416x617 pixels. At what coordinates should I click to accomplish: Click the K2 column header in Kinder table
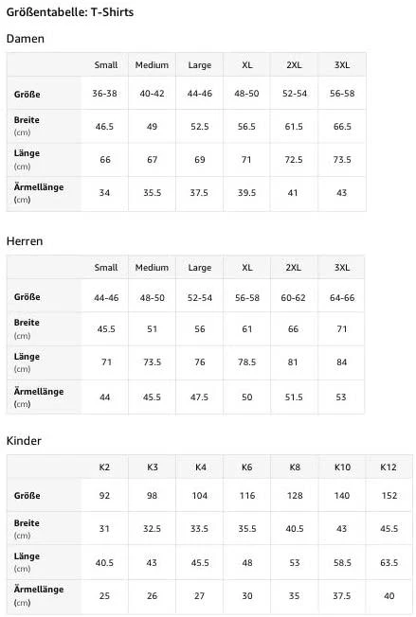pos(104,467)
